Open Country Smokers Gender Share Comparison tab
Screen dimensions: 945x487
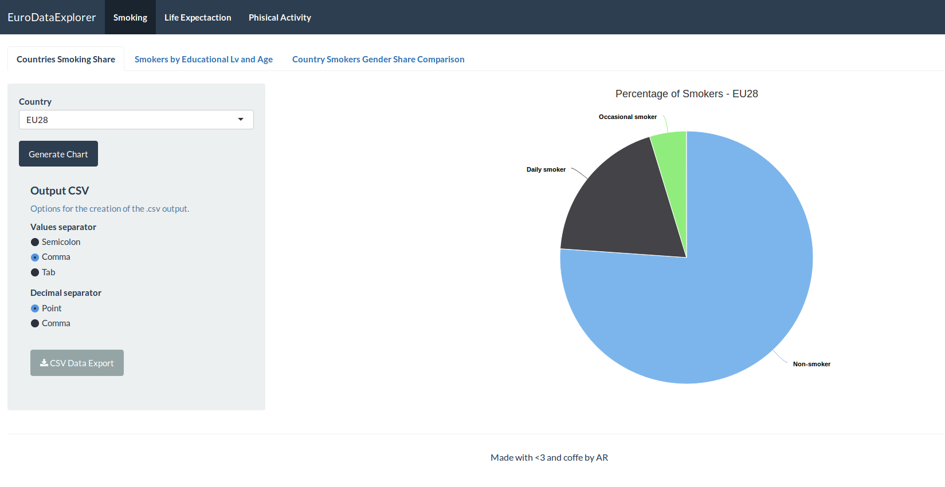click(x=378, y=59)
